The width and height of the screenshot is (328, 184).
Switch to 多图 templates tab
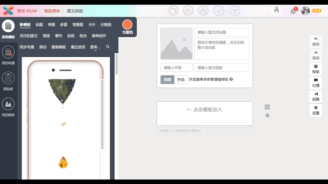[x=64, y=25]
